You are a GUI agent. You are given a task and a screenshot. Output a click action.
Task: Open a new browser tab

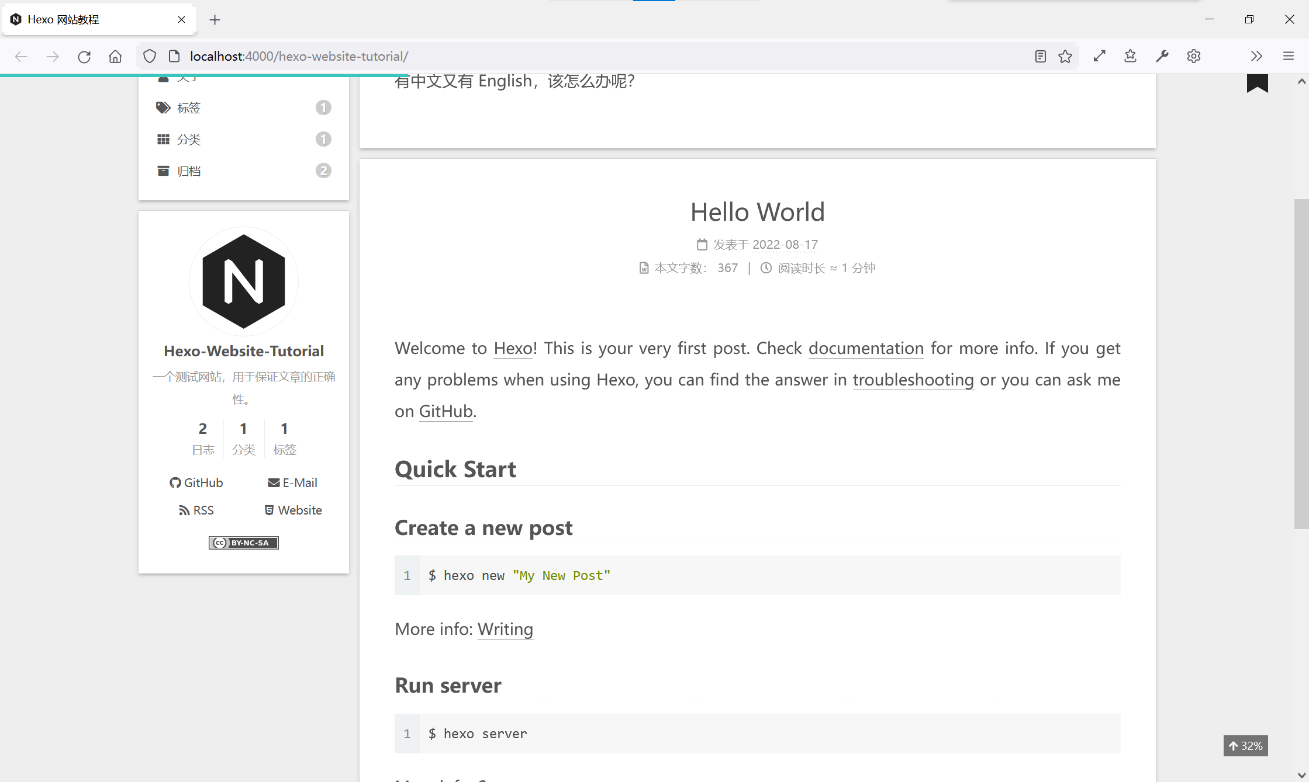pyautogui.click(x=215, y=20)
